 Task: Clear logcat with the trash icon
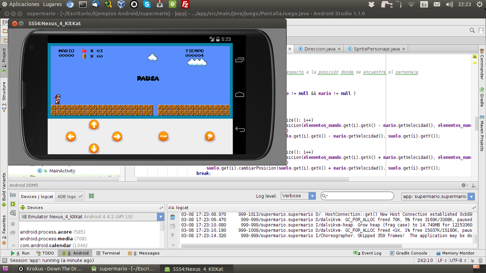173,217
